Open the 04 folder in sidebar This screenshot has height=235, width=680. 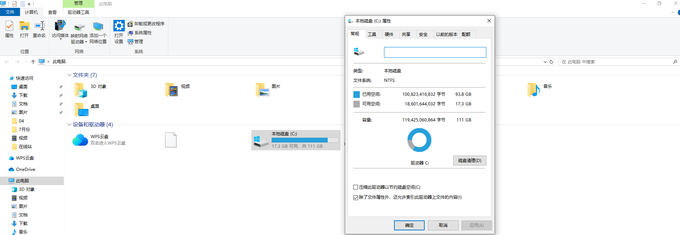point(21,121)
